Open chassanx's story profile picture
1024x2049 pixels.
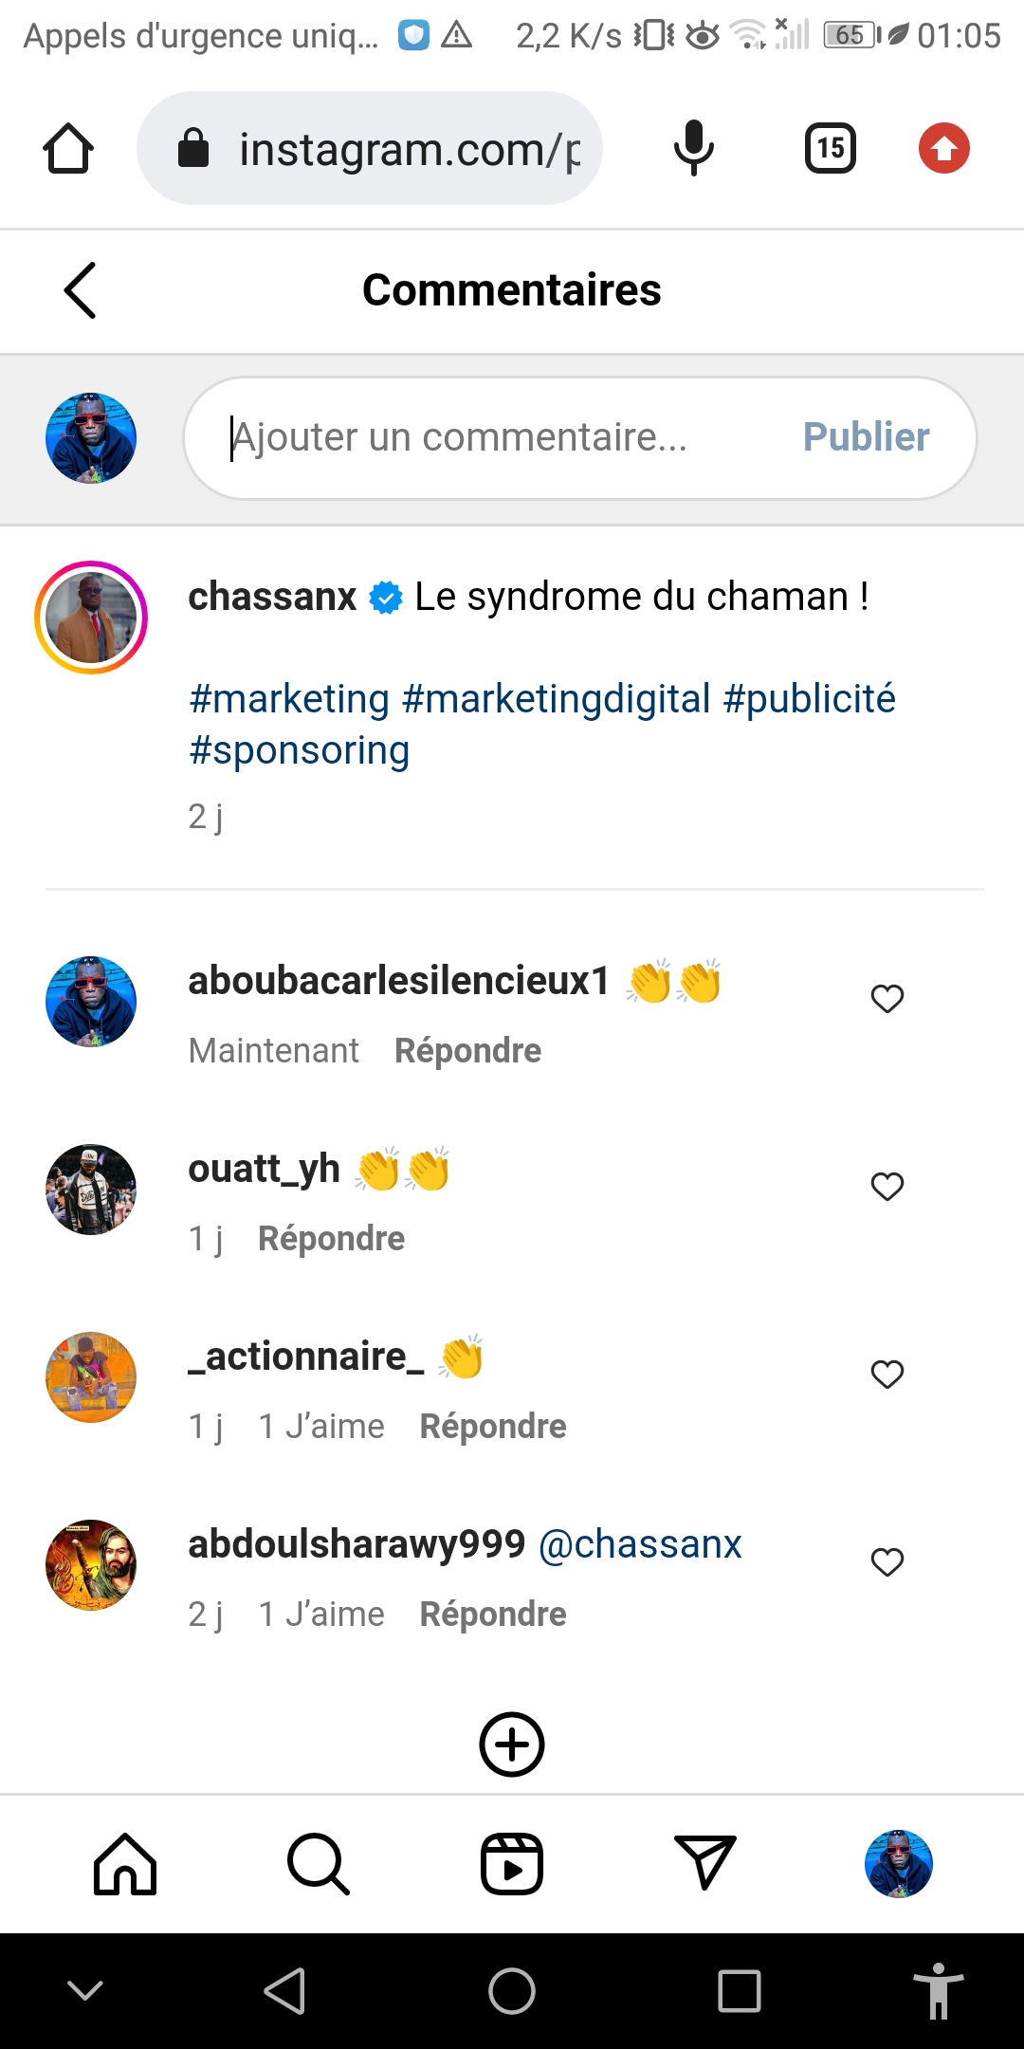pyautogui.click(x=91, y=618)
